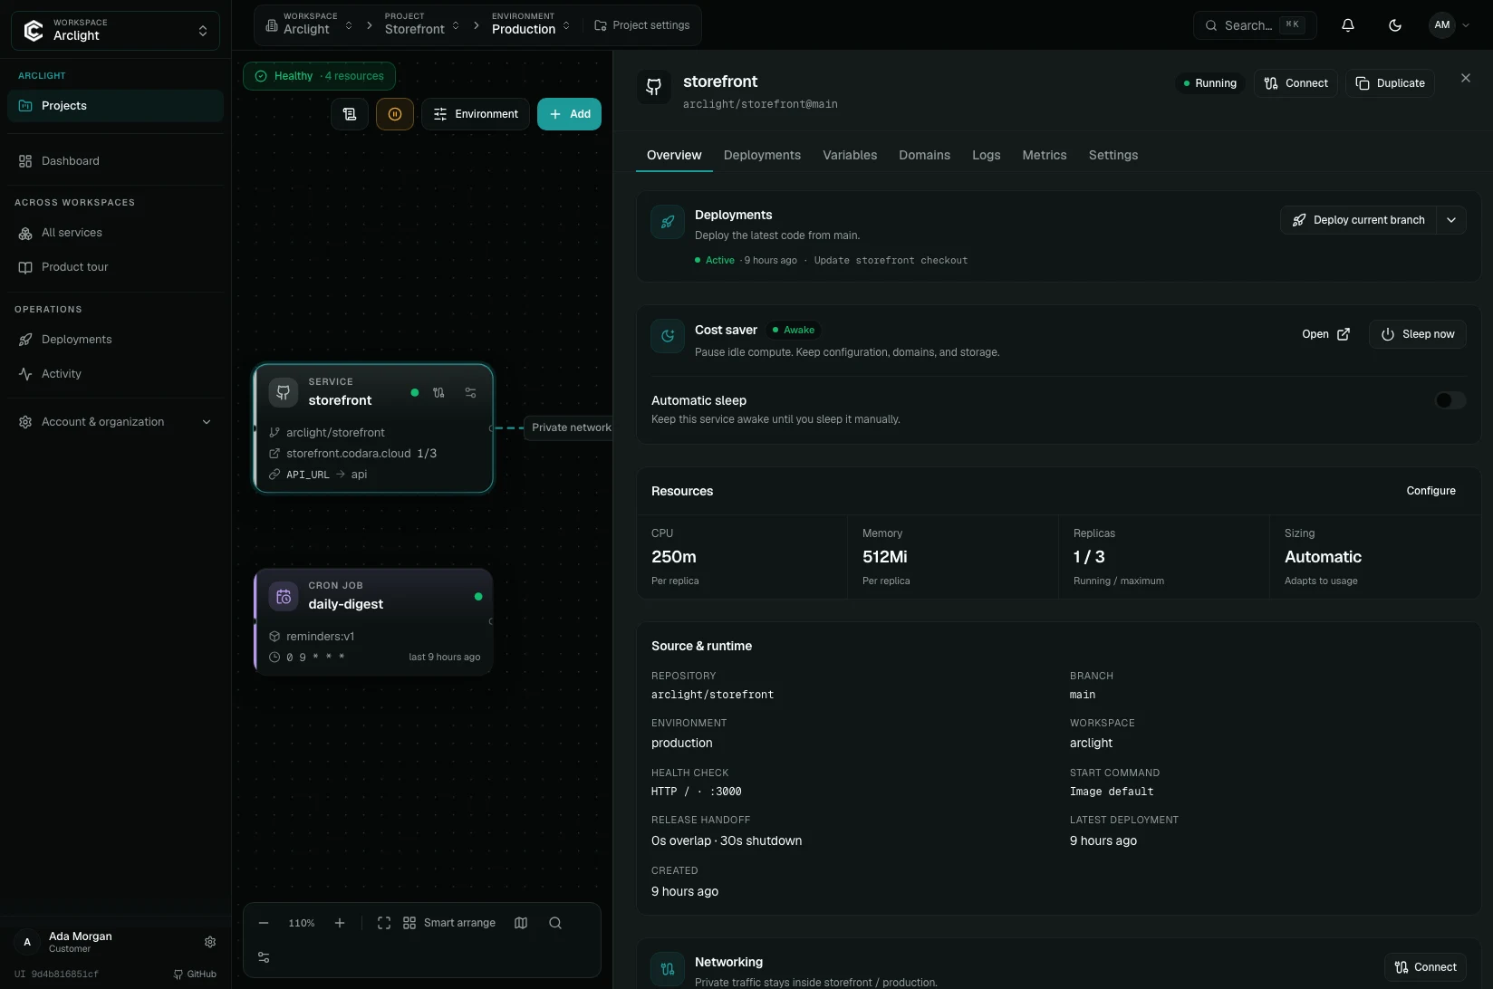Open Project settings

(642, 25)
